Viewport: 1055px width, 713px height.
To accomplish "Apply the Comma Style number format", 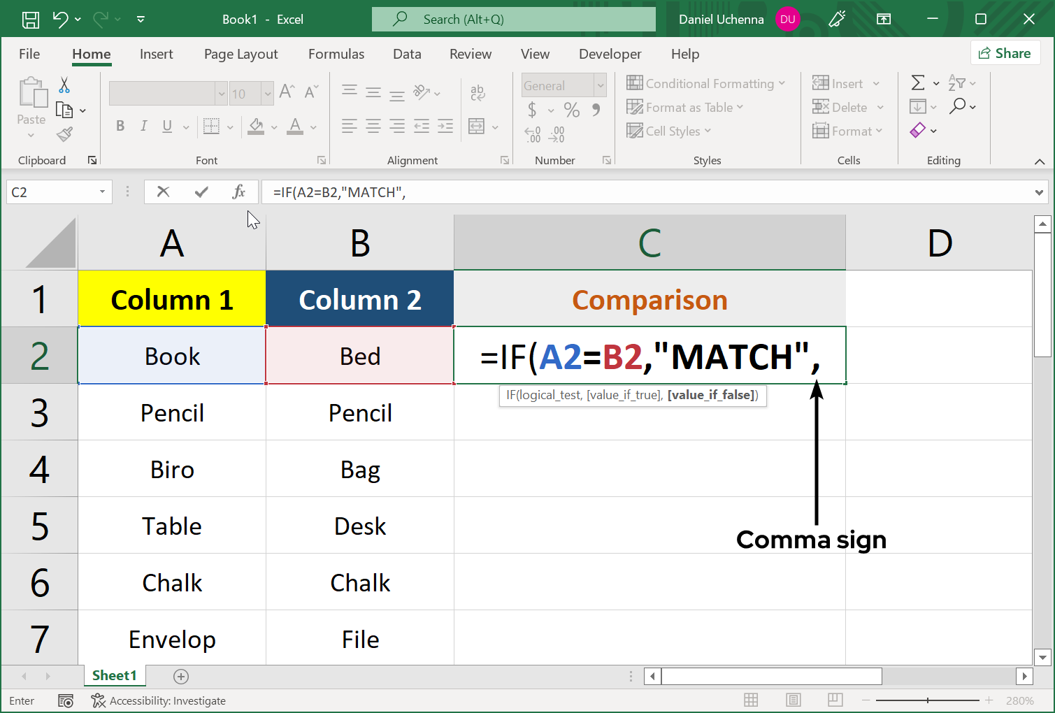I will 594,110.
